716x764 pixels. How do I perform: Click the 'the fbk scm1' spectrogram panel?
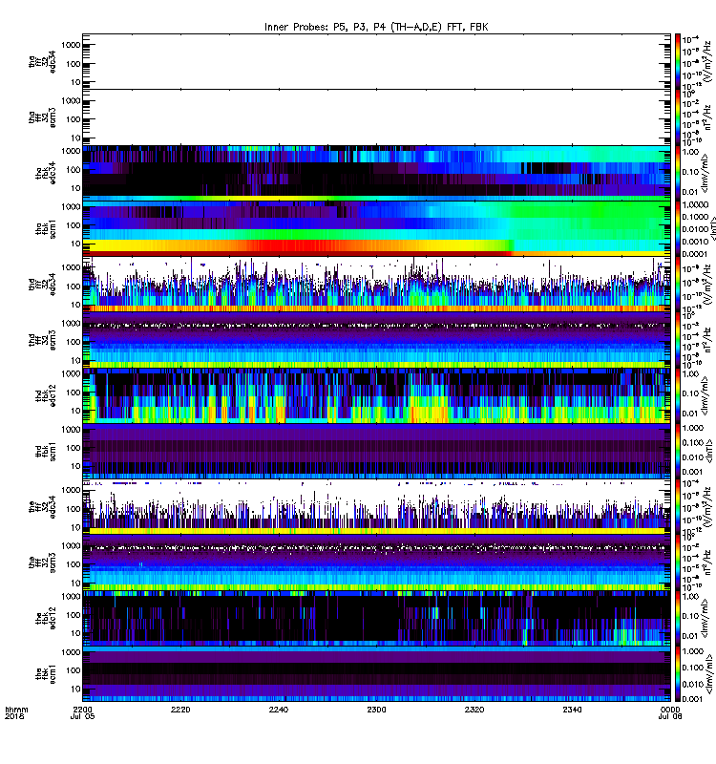click(376, 674)
